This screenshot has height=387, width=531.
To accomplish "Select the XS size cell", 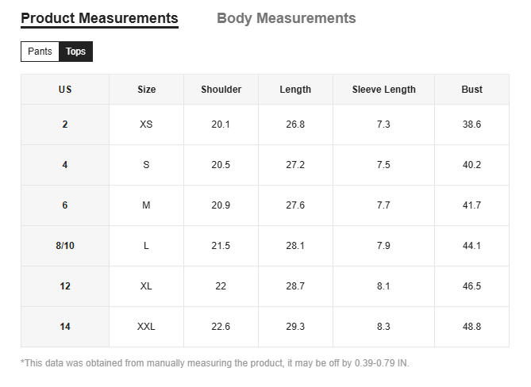I will coord(146,125).
